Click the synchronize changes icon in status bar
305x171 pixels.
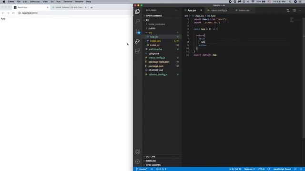pos(152,169)
